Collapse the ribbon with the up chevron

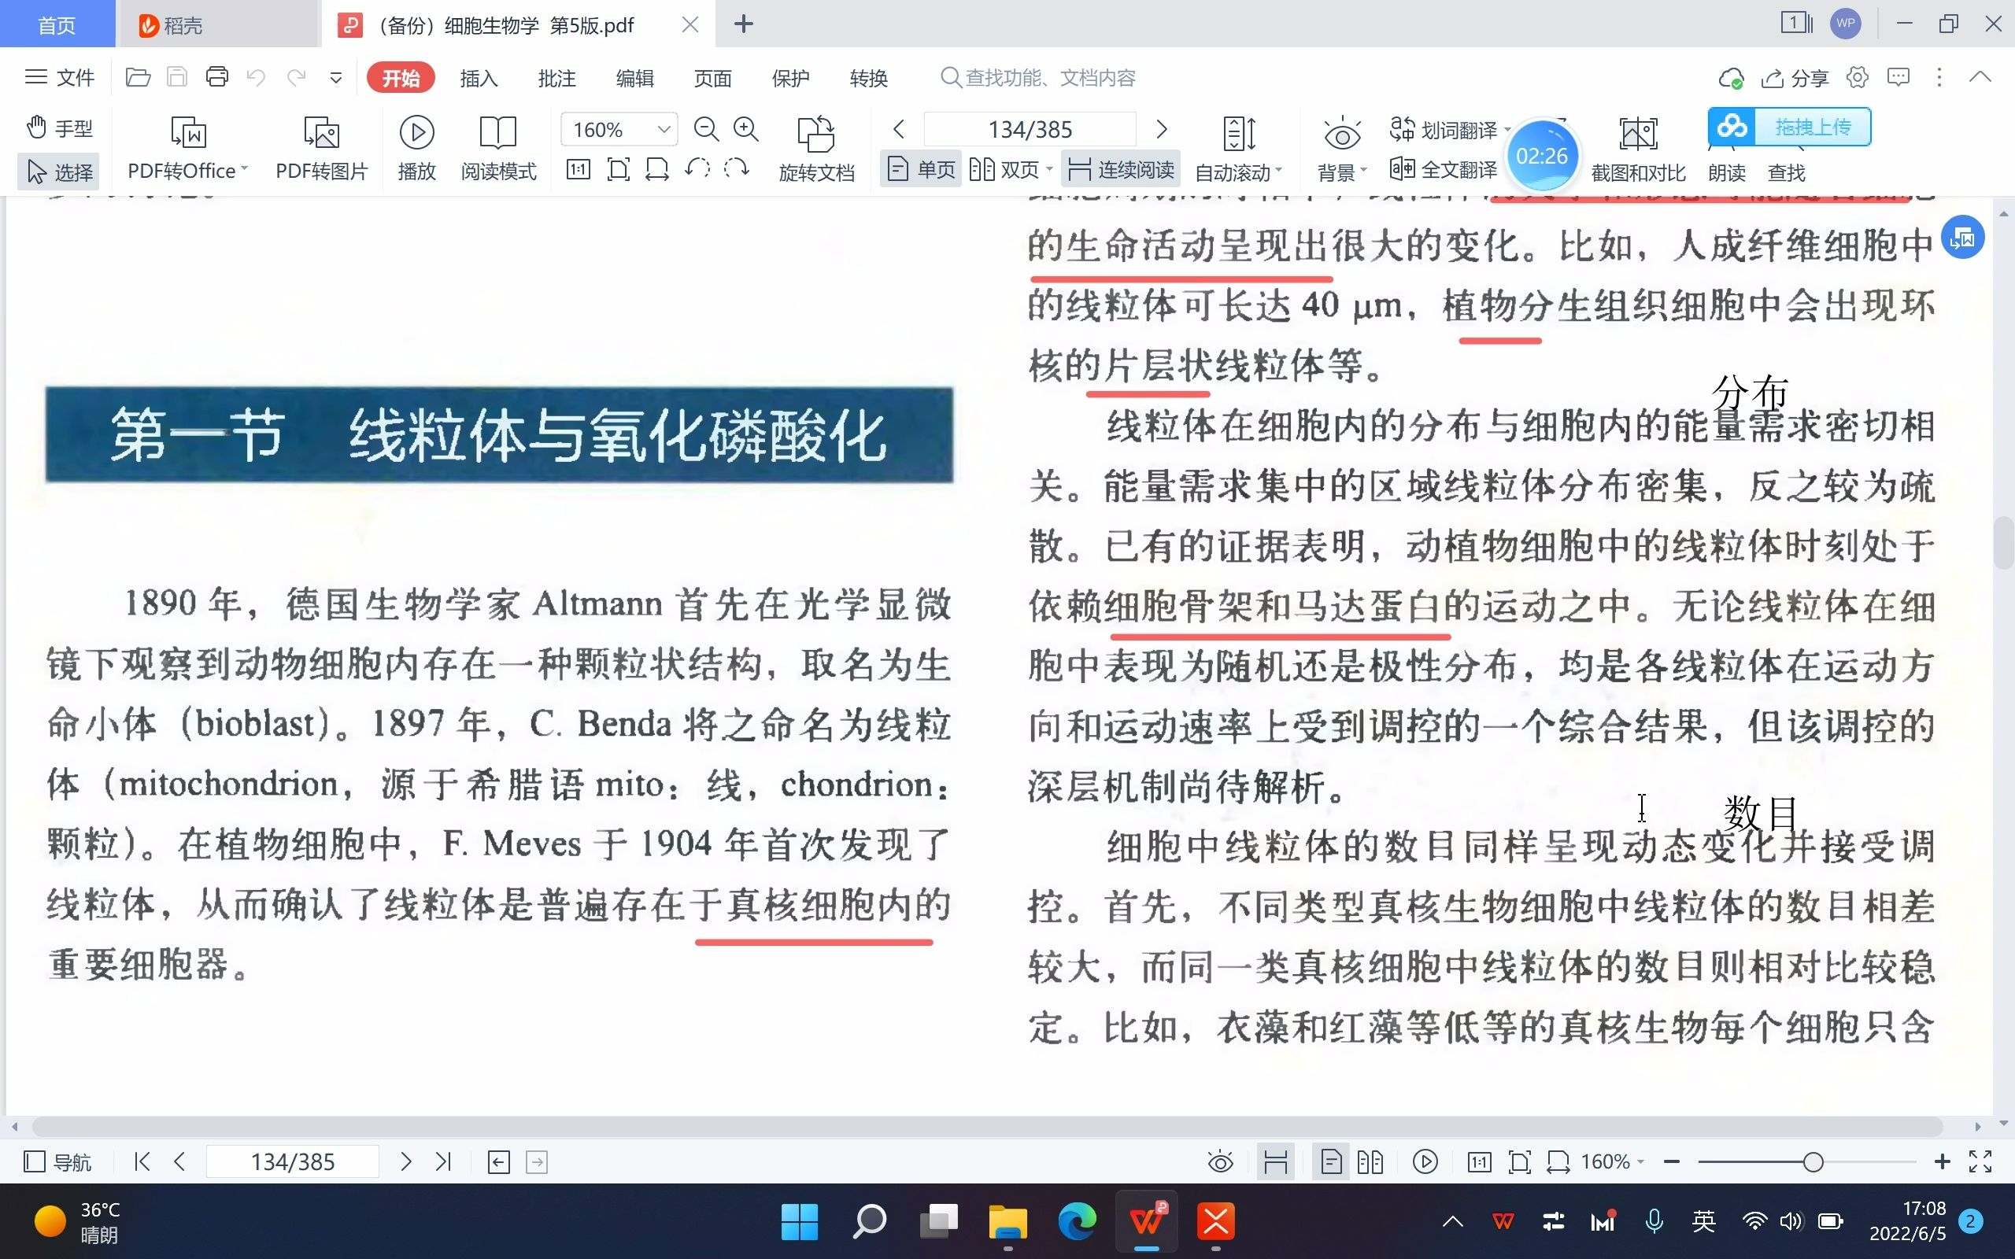pos(1980,77)
